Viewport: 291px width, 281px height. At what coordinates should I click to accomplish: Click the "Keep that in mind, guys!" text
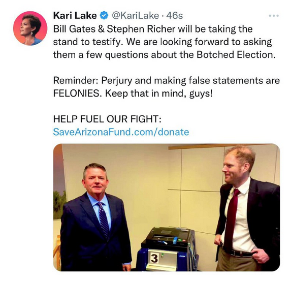[159, 93]
